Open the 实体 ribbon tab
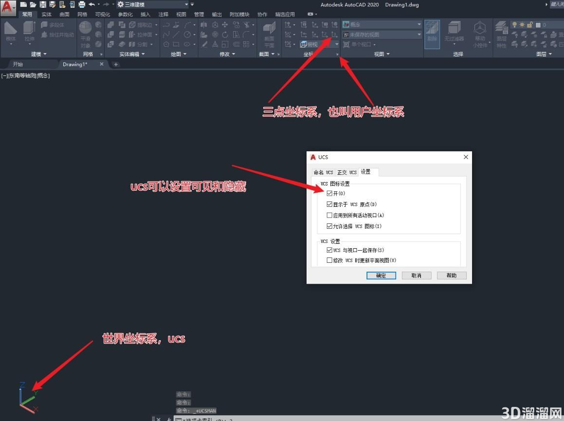564x421 pixels. click(x=46, y=15)
